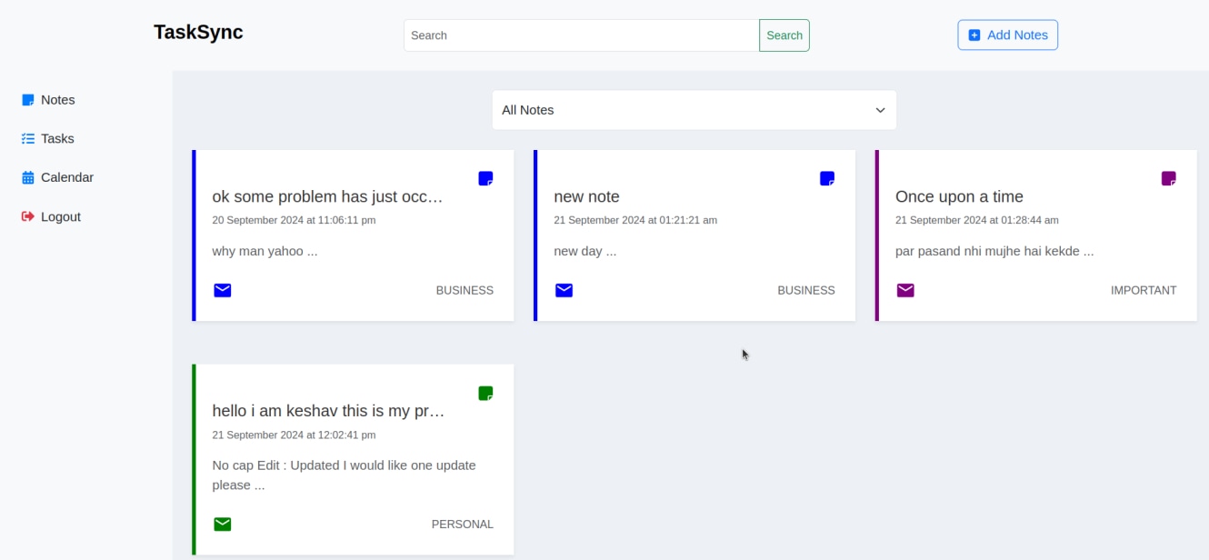Click the green sticky note icon on keshav note
Viewport: 1209px width, 560px height.
[485, 393]
